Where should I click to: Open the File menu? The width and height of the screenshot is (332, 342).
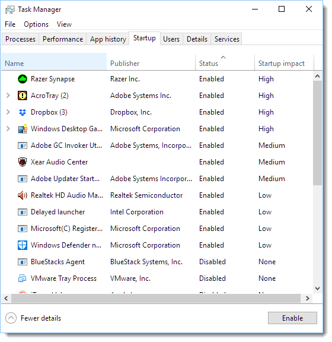pos(10,24)
